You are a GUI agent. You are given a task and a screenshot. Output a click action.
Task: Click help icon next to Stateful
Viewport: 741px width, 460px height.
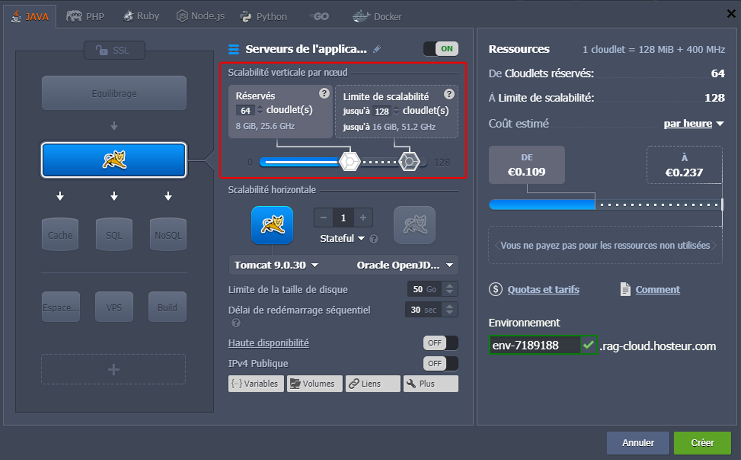click(x=374, y=239)
